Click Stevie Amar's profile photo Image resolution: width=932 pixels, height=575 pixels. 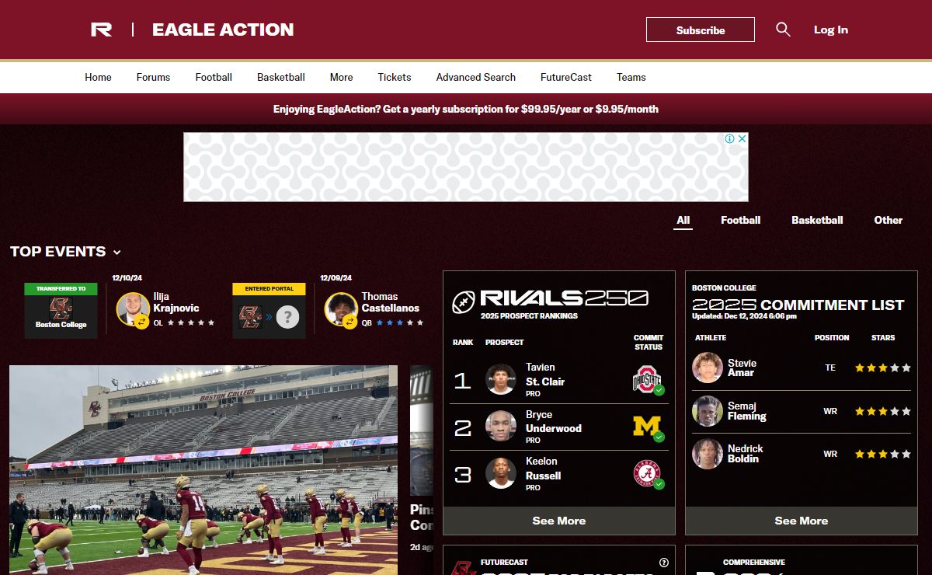point(708,368)
